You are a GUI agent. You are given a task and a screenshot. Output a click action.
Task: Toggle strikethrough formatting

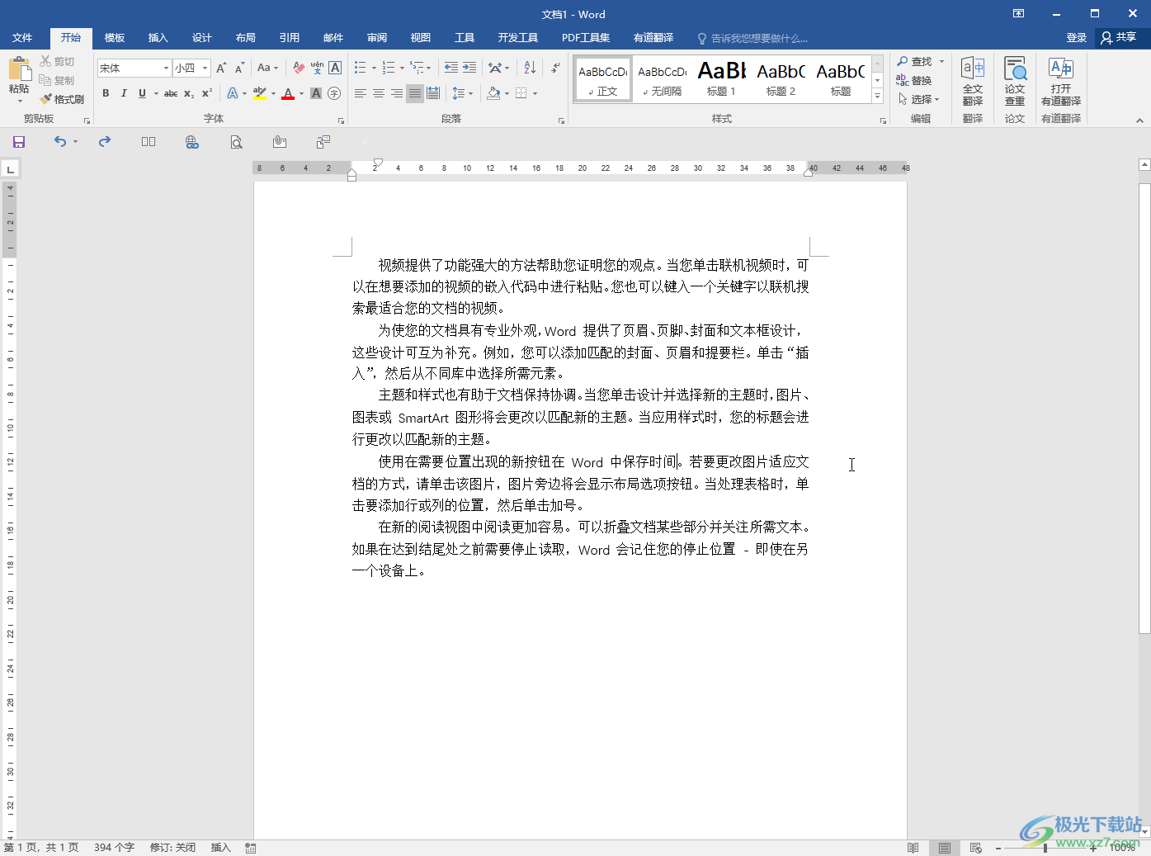[171, 93]
